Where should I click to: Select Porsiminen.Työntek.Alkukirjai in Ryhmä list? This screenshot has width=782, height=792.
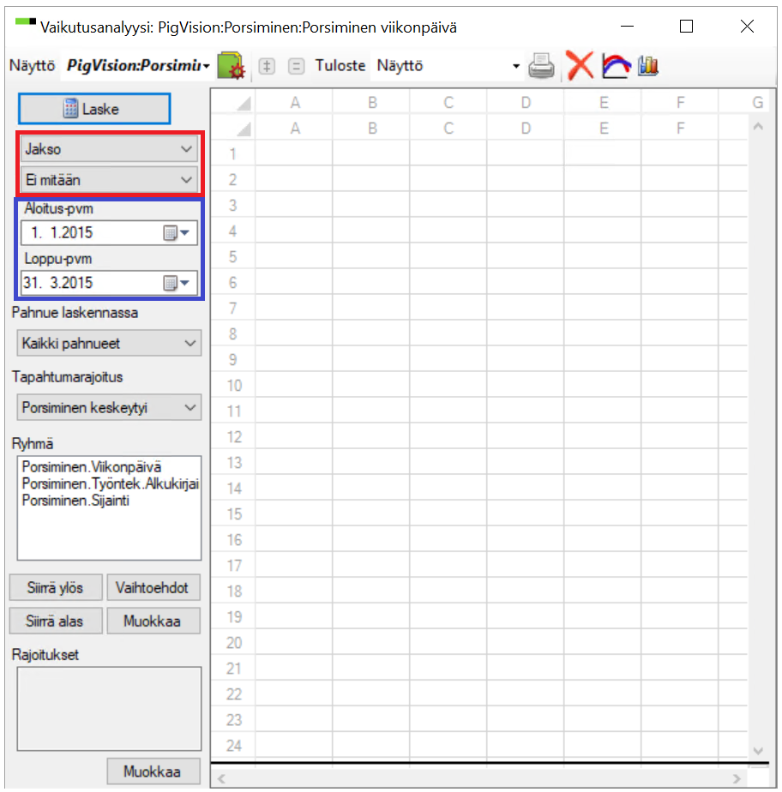[x=111, y=484]
